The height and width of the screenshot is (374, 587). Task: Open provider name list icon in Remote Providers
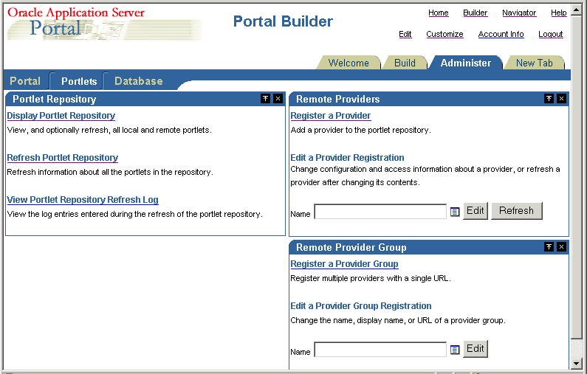click(455, 212)
